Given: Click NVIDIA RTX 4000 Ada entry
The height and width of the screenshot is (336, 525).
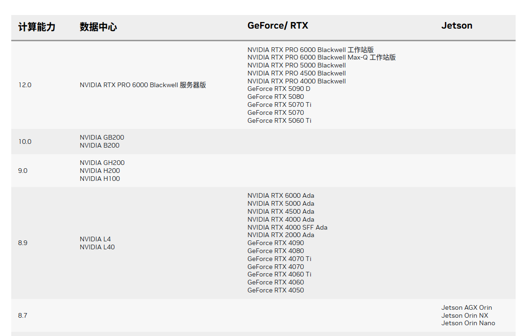Looking at the screenshot, I should click(281, 219).
